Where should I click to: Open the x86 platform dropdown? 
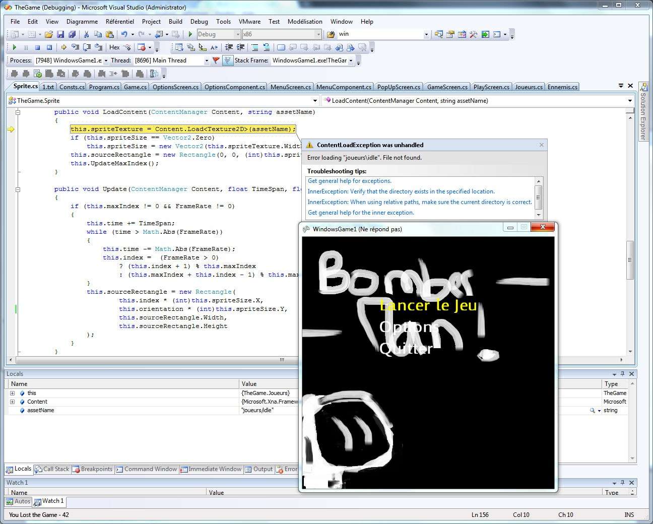(318, 34)
